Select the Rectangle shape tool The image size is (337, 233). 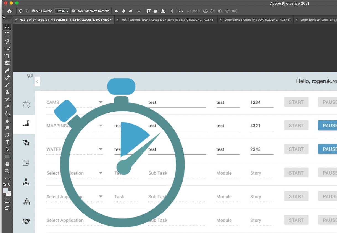[x=7, y=157]
